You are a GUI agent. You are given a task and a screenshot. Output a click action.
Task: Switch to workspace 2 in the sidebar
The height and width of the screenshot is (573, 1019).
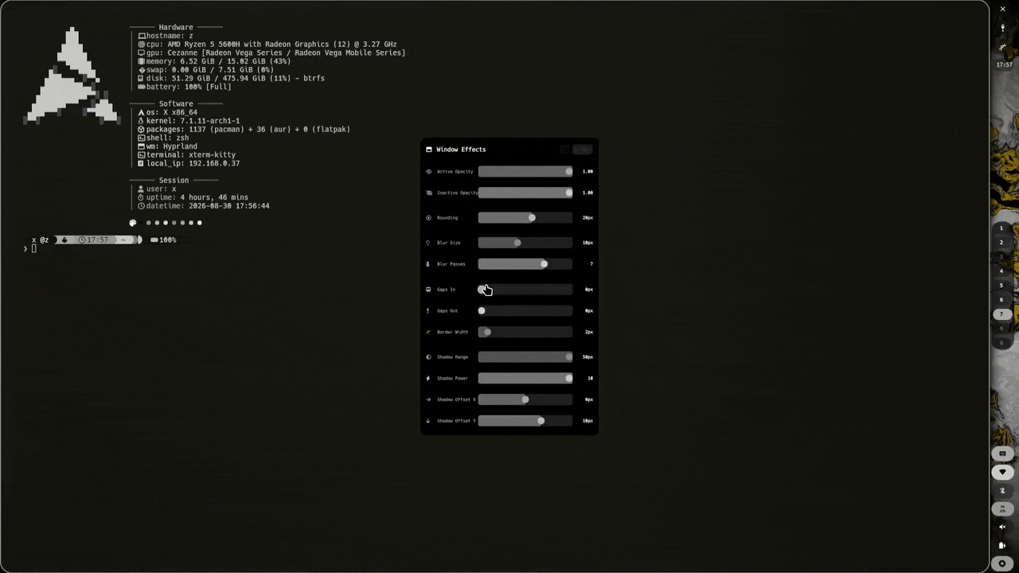1001,243
